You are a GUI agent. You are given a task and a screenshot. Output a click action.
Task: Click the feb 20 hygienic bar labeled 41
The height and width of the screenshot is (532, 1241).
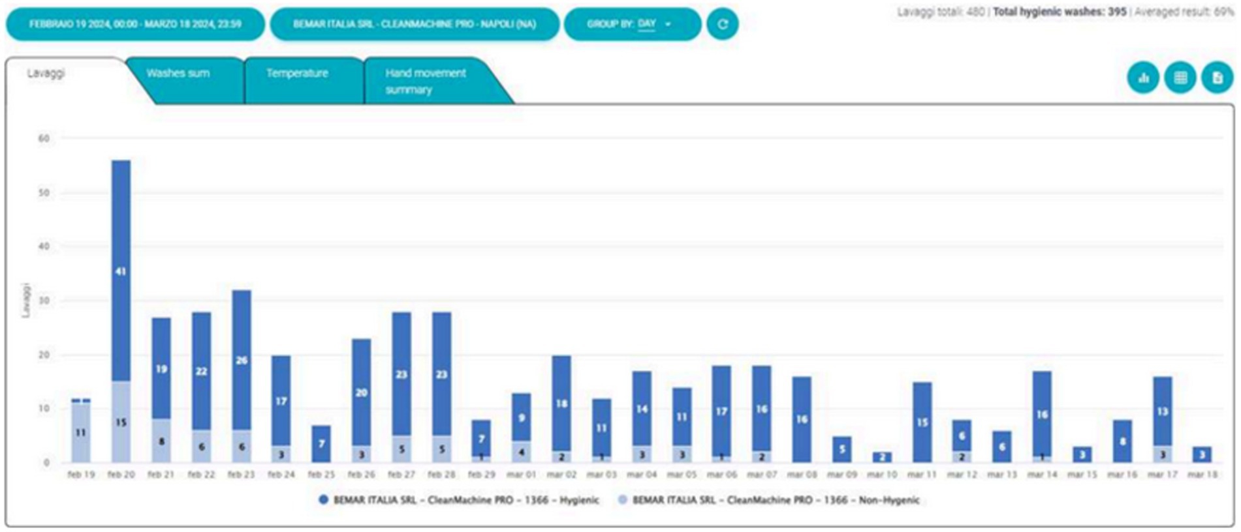[x=121, y=271]
